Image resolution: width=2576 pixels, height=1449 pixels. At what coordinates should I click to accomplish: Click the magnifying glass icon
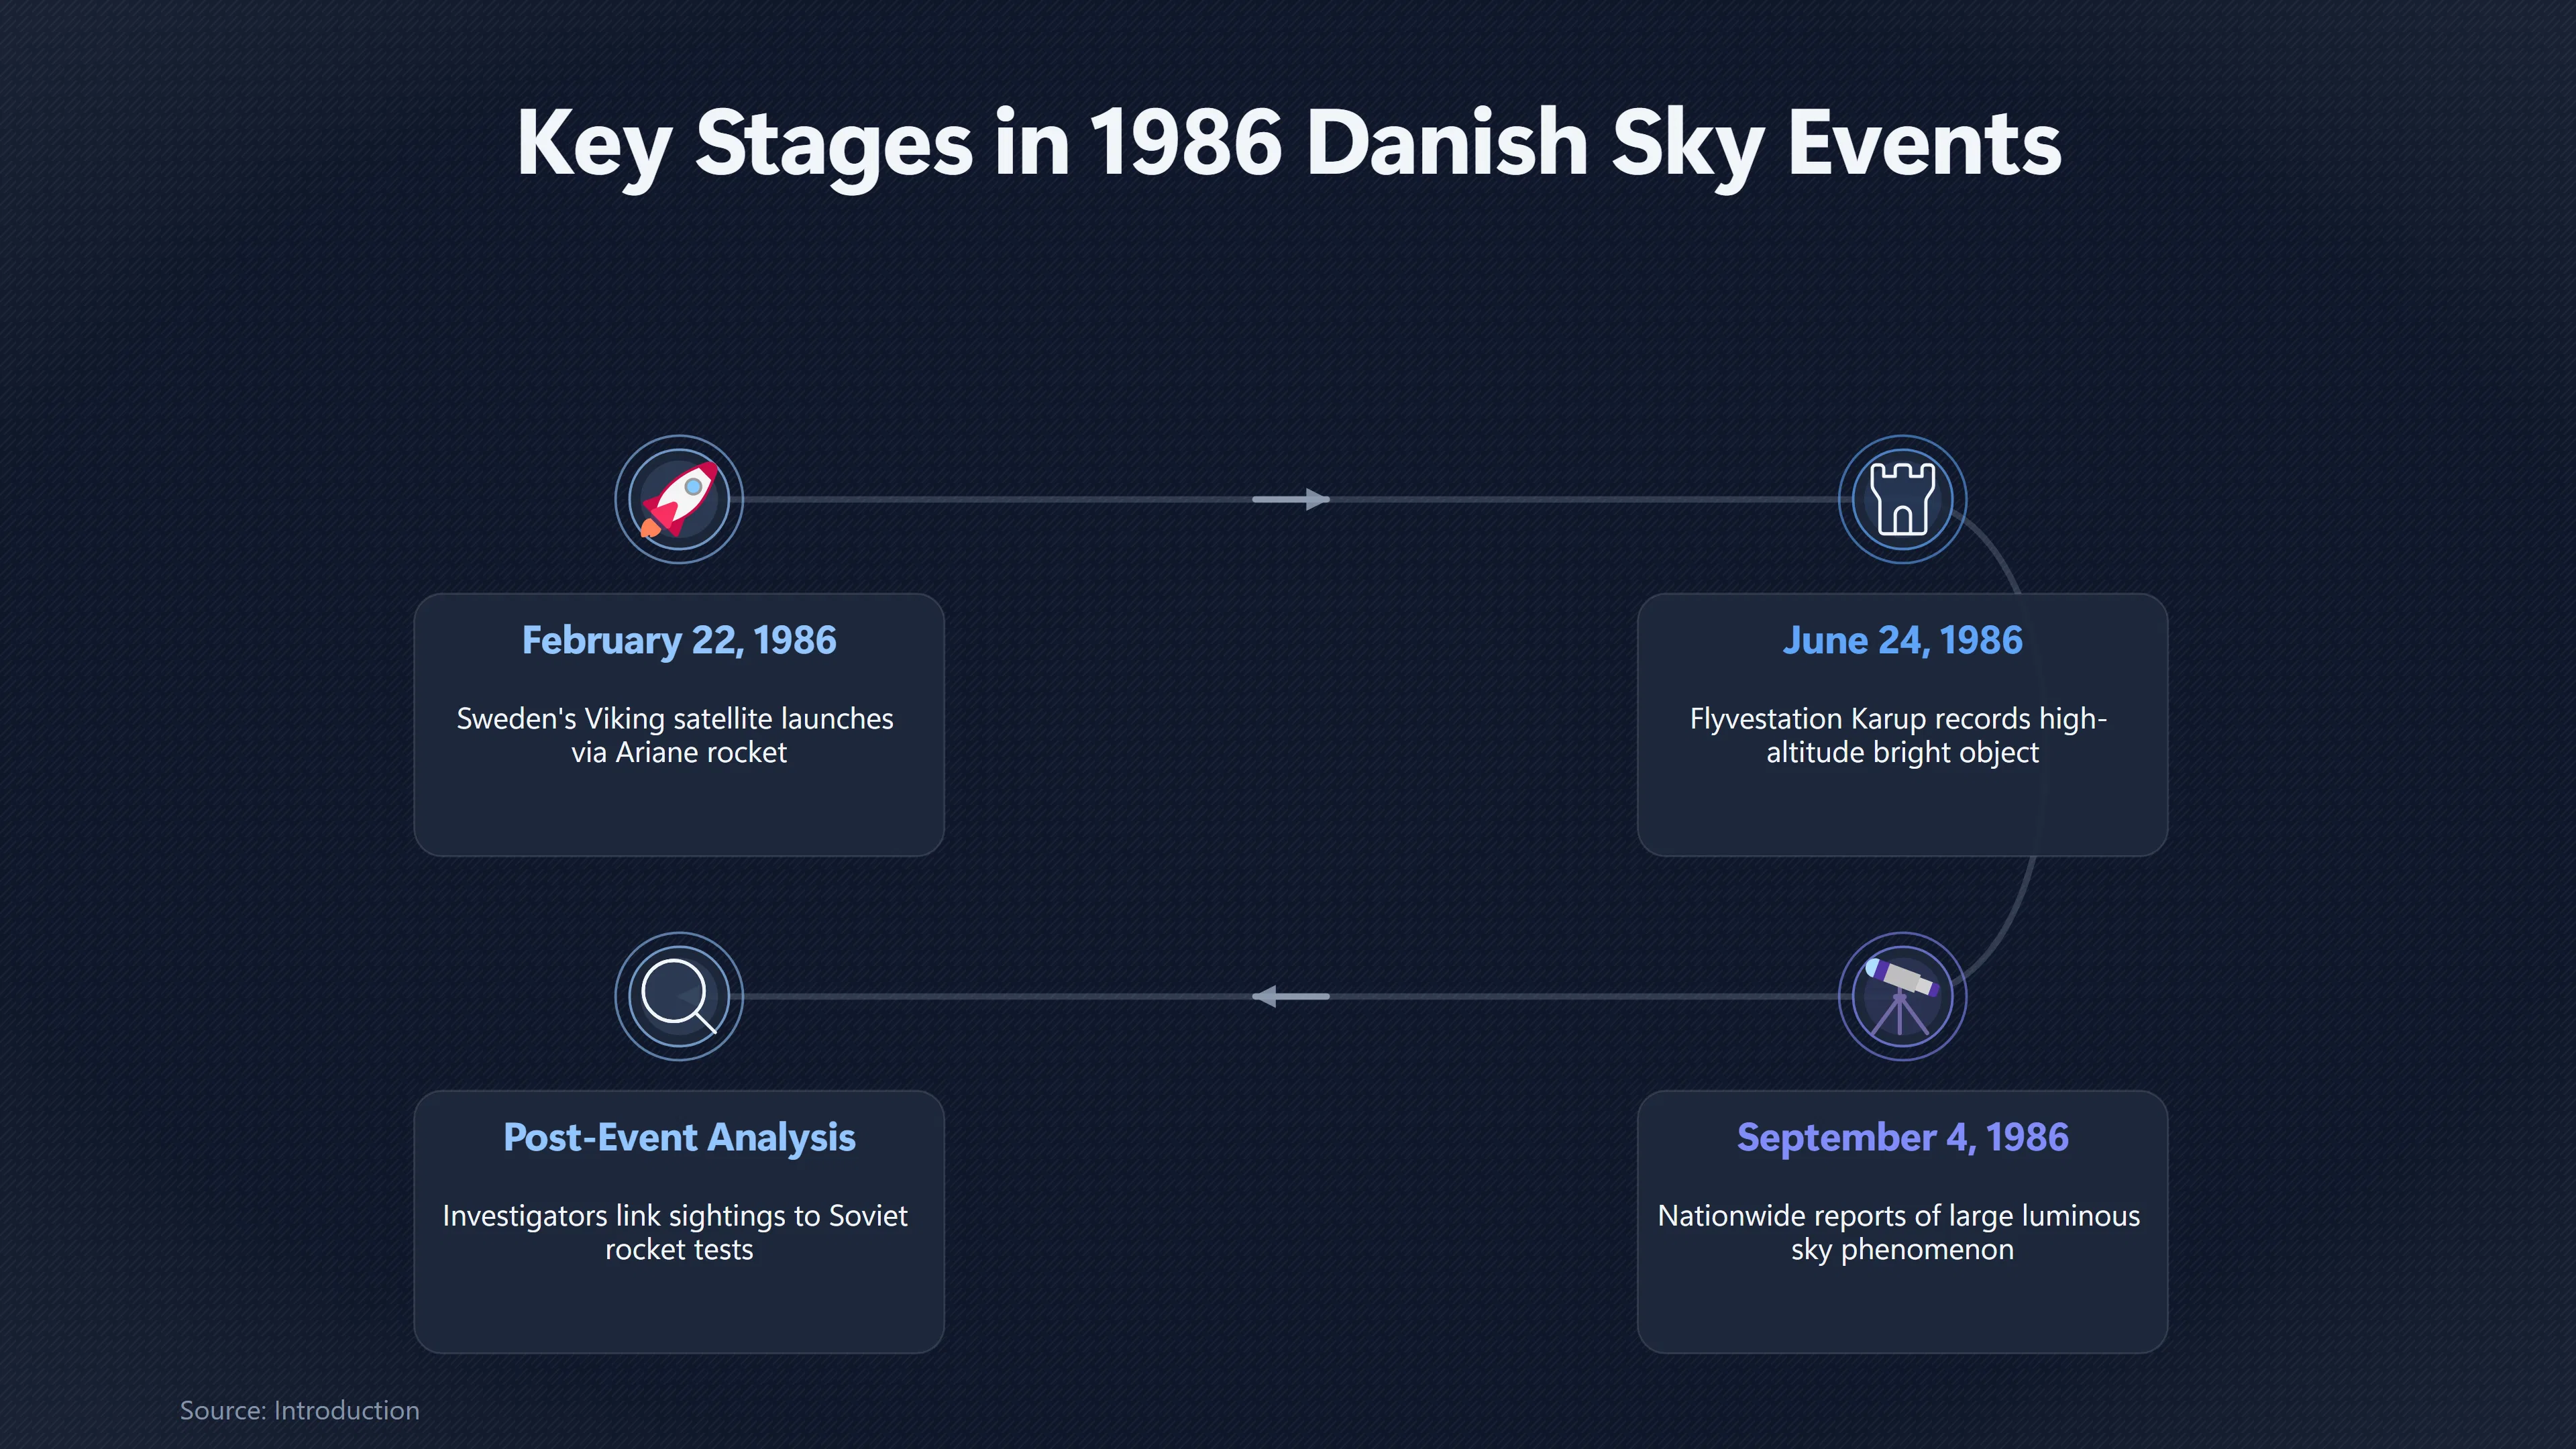pos(679,996)
